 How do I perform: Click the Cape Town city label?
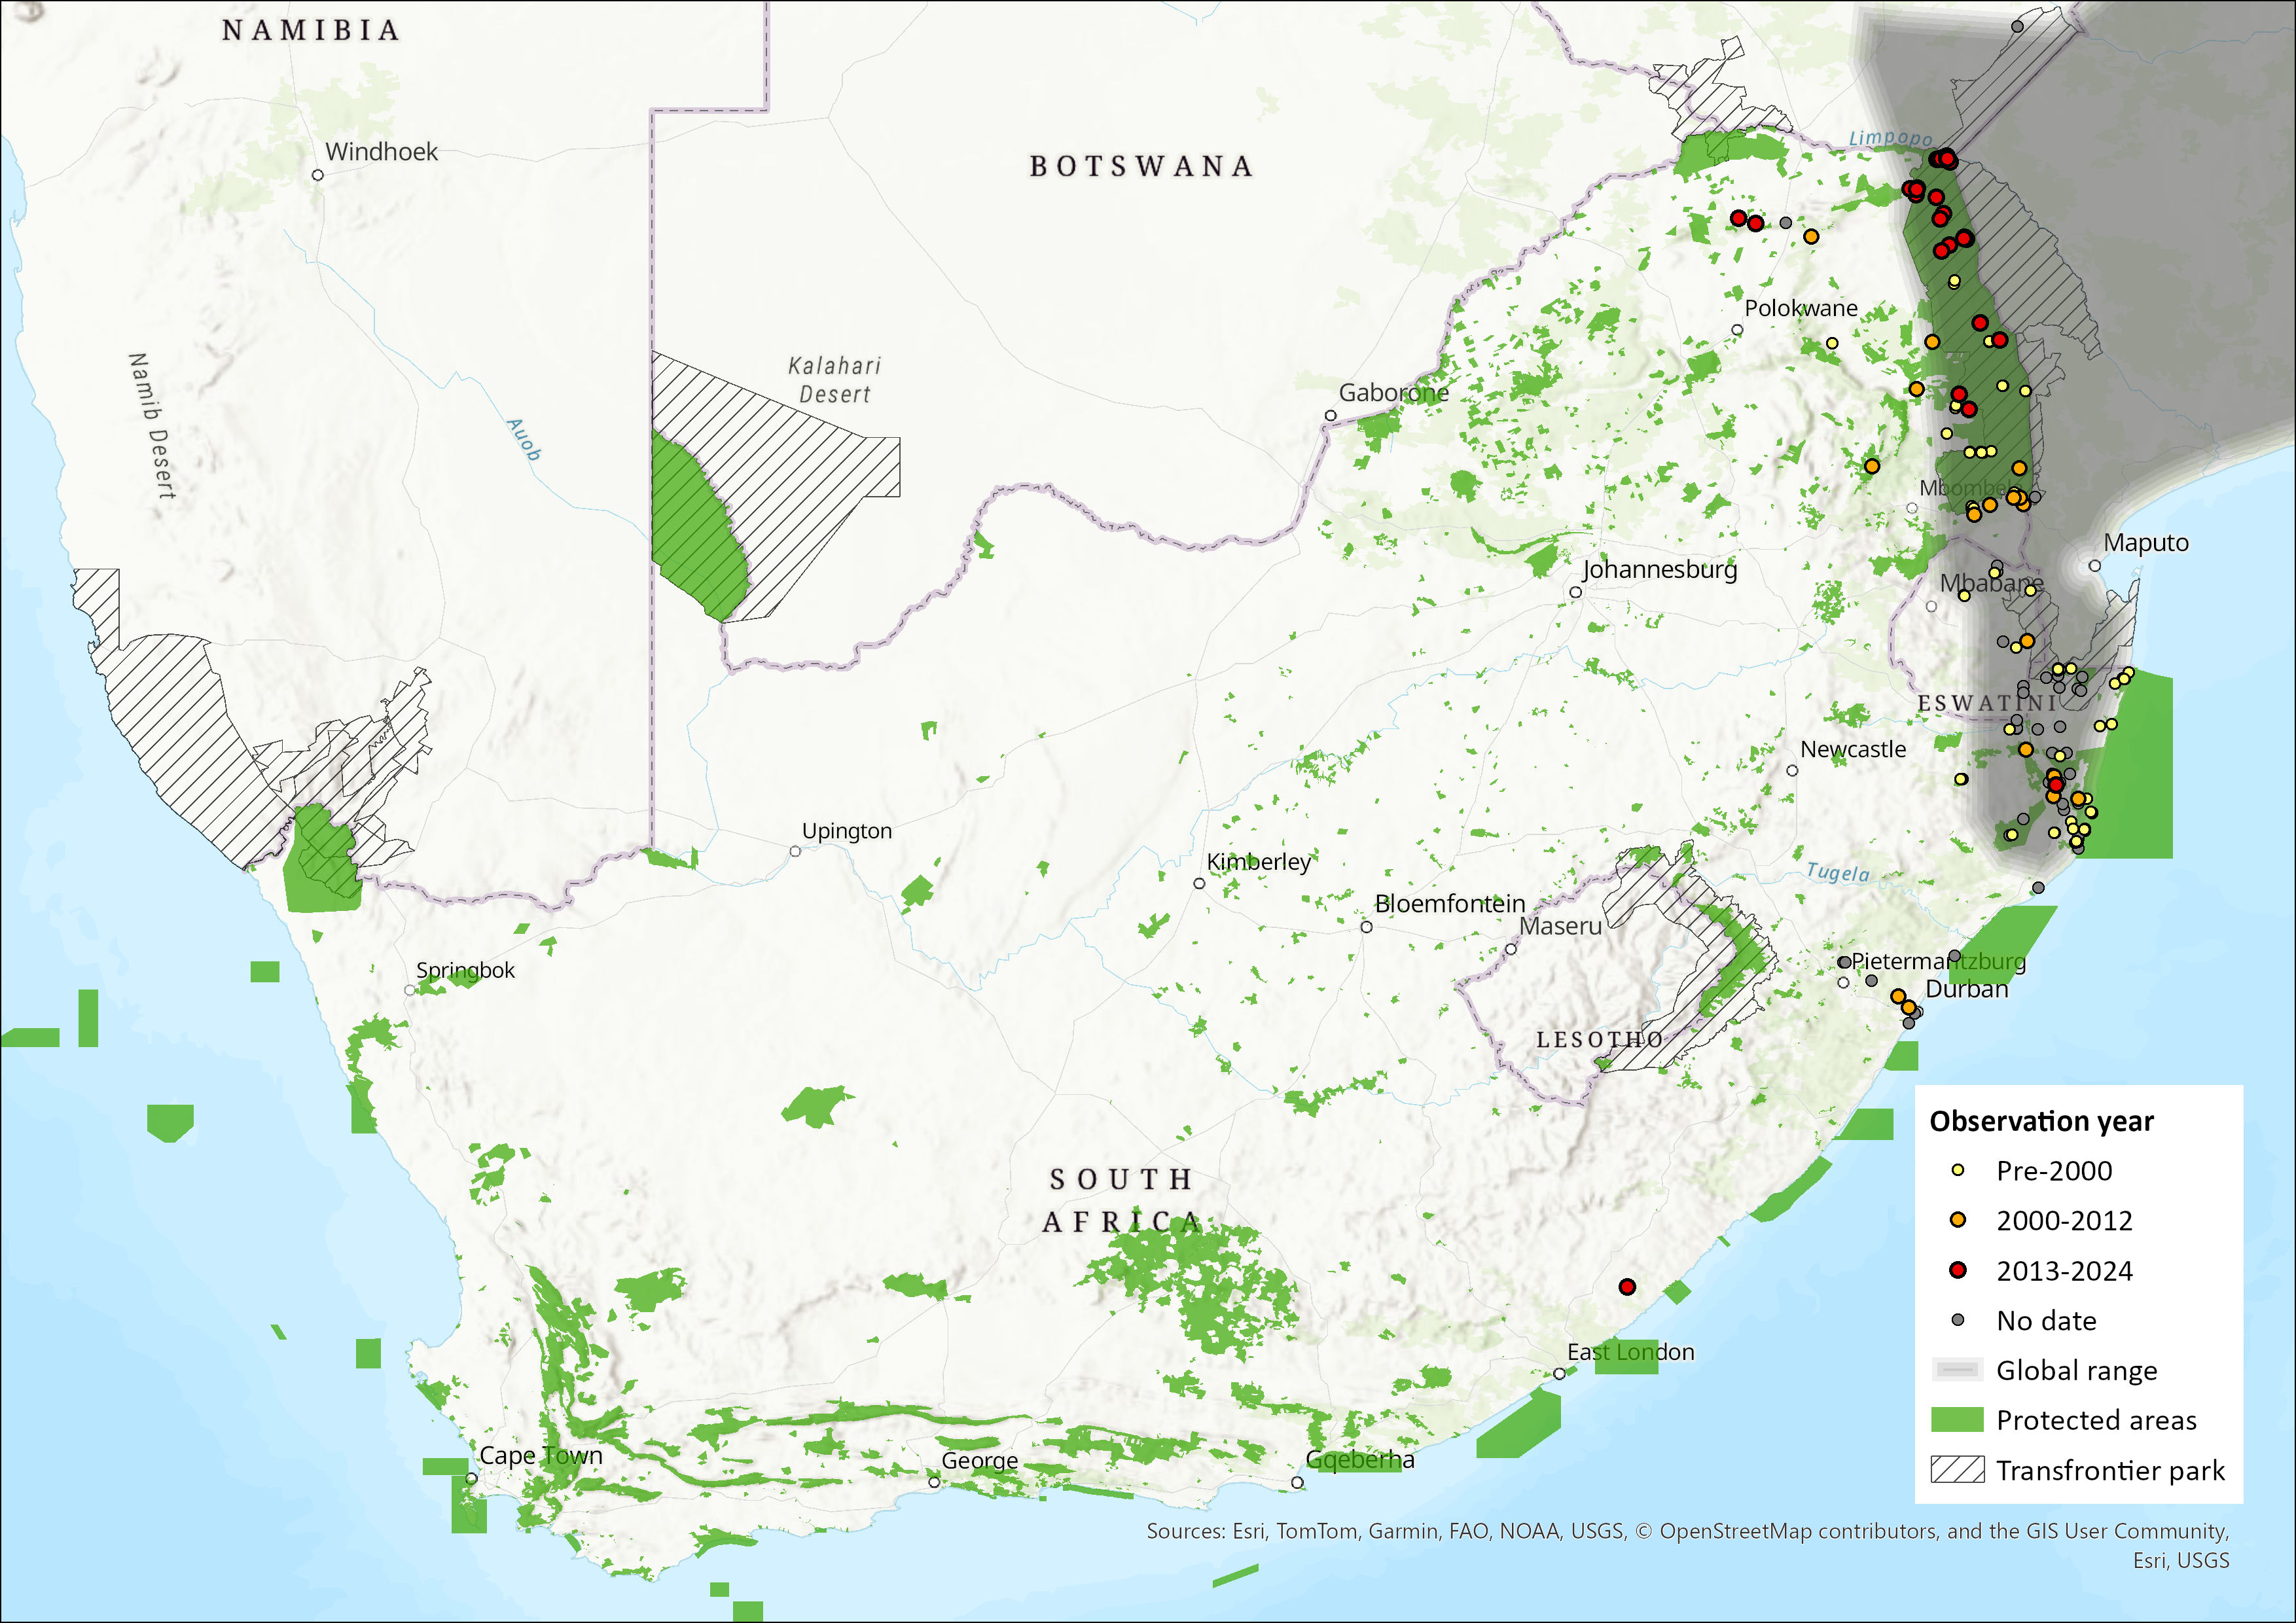coord(541,1455)
